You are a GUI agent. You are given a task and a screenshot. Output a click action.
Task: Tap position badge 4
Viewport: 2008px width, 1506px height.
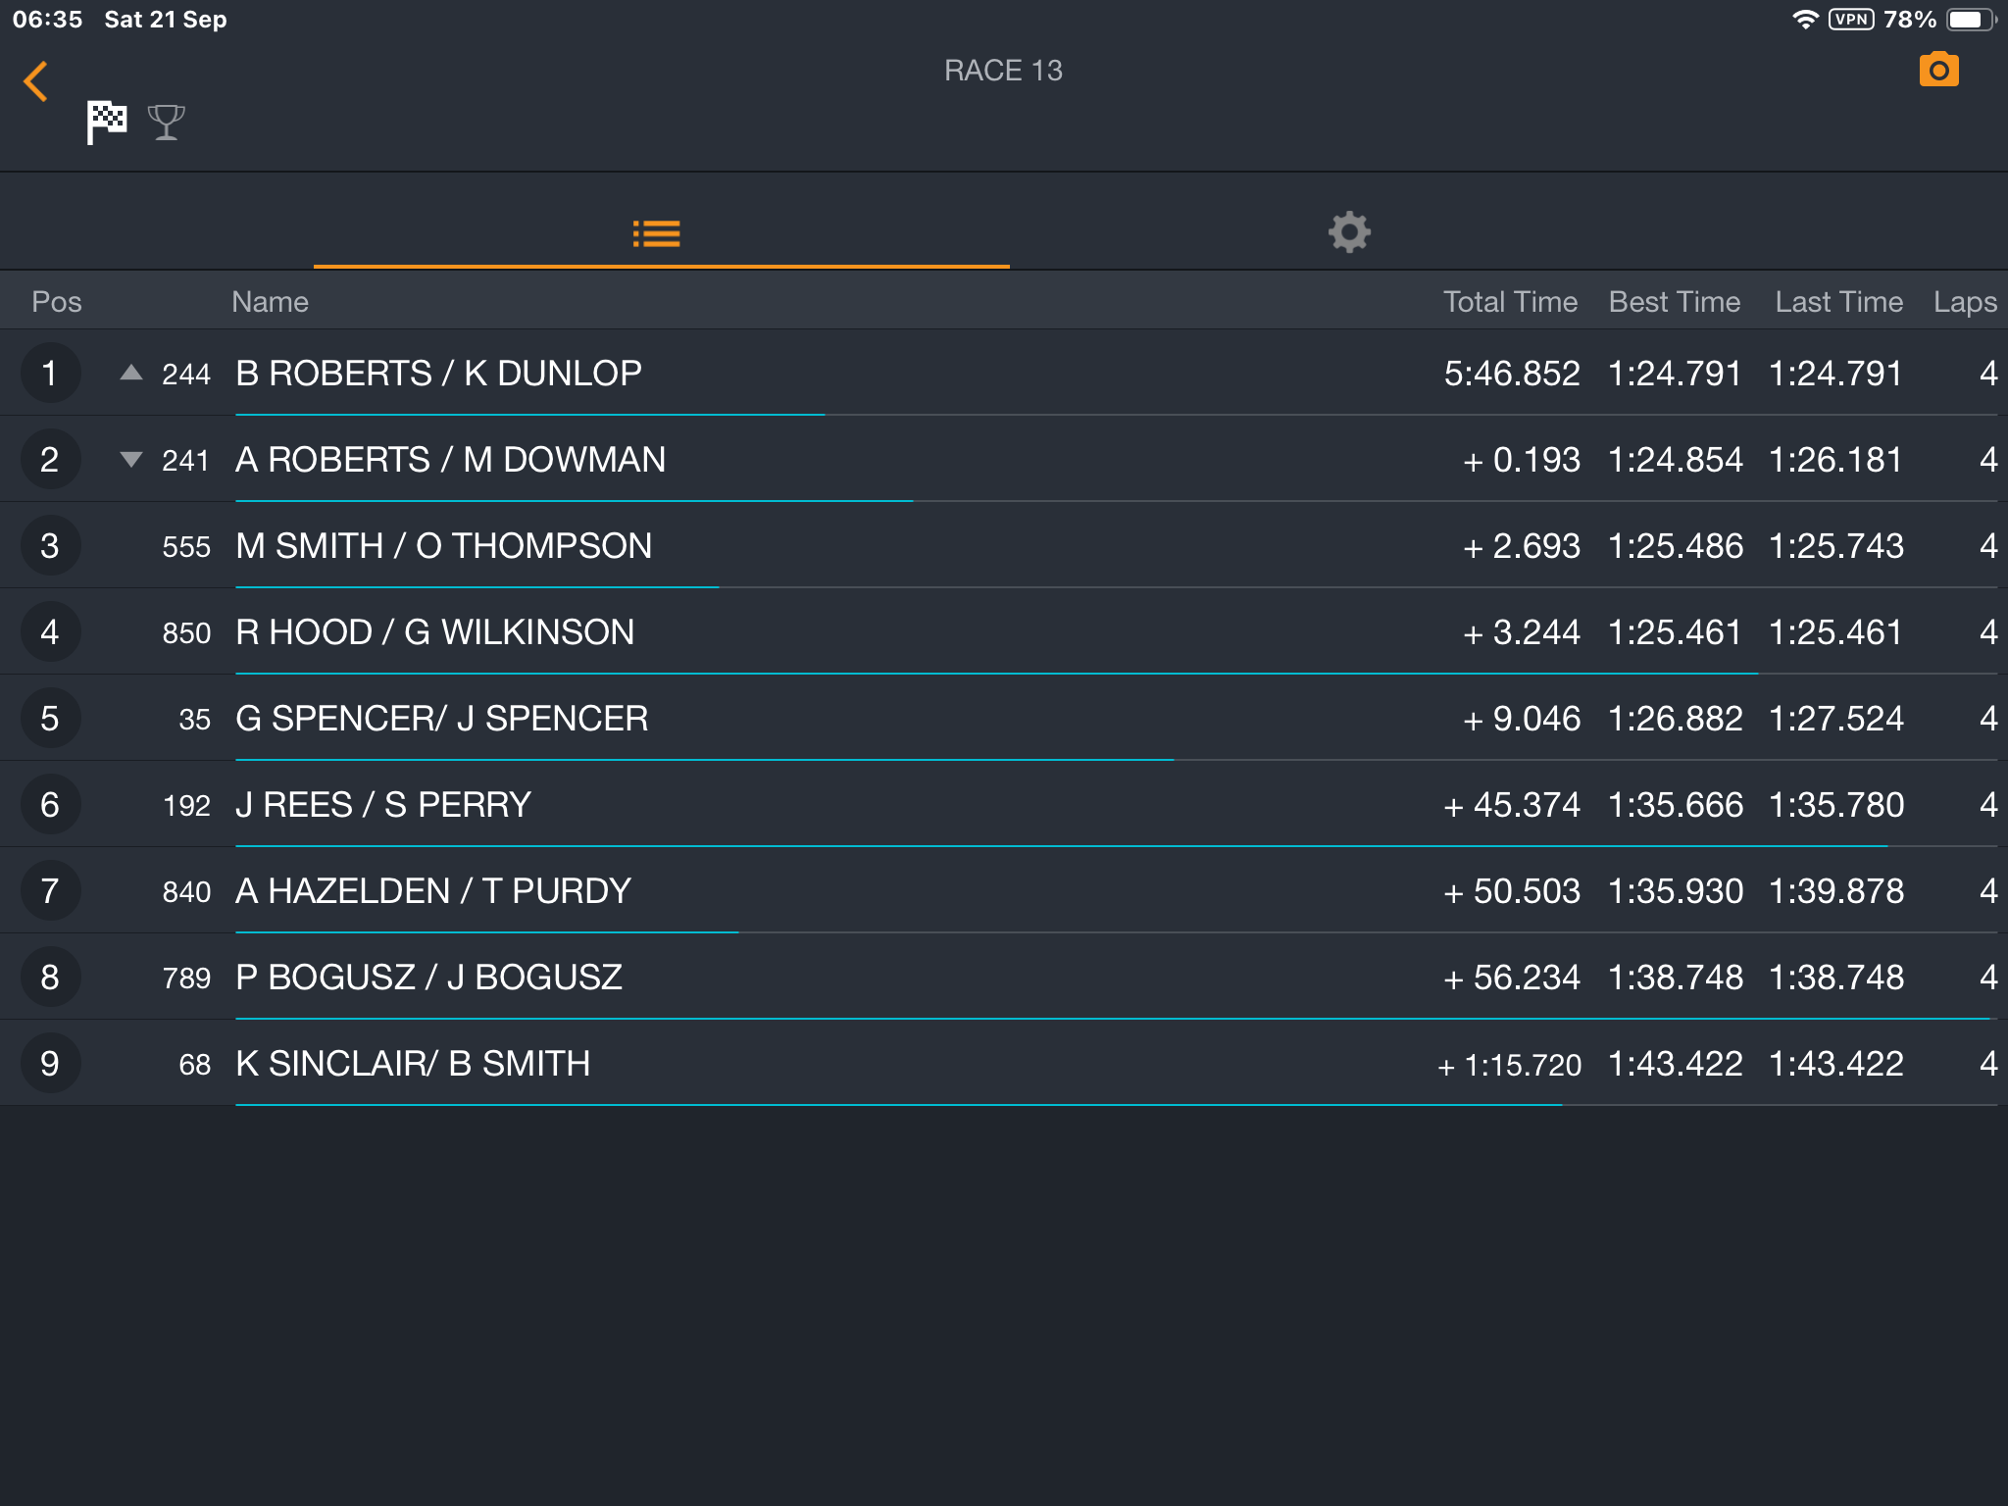(50, 632)
